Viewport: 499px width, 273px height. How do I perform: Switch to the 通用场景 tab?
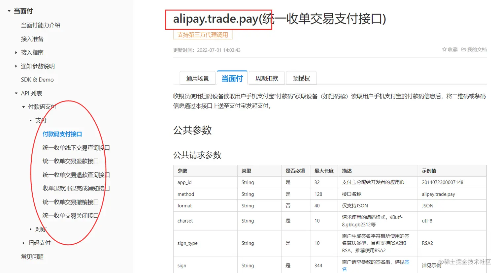[198, 78]
